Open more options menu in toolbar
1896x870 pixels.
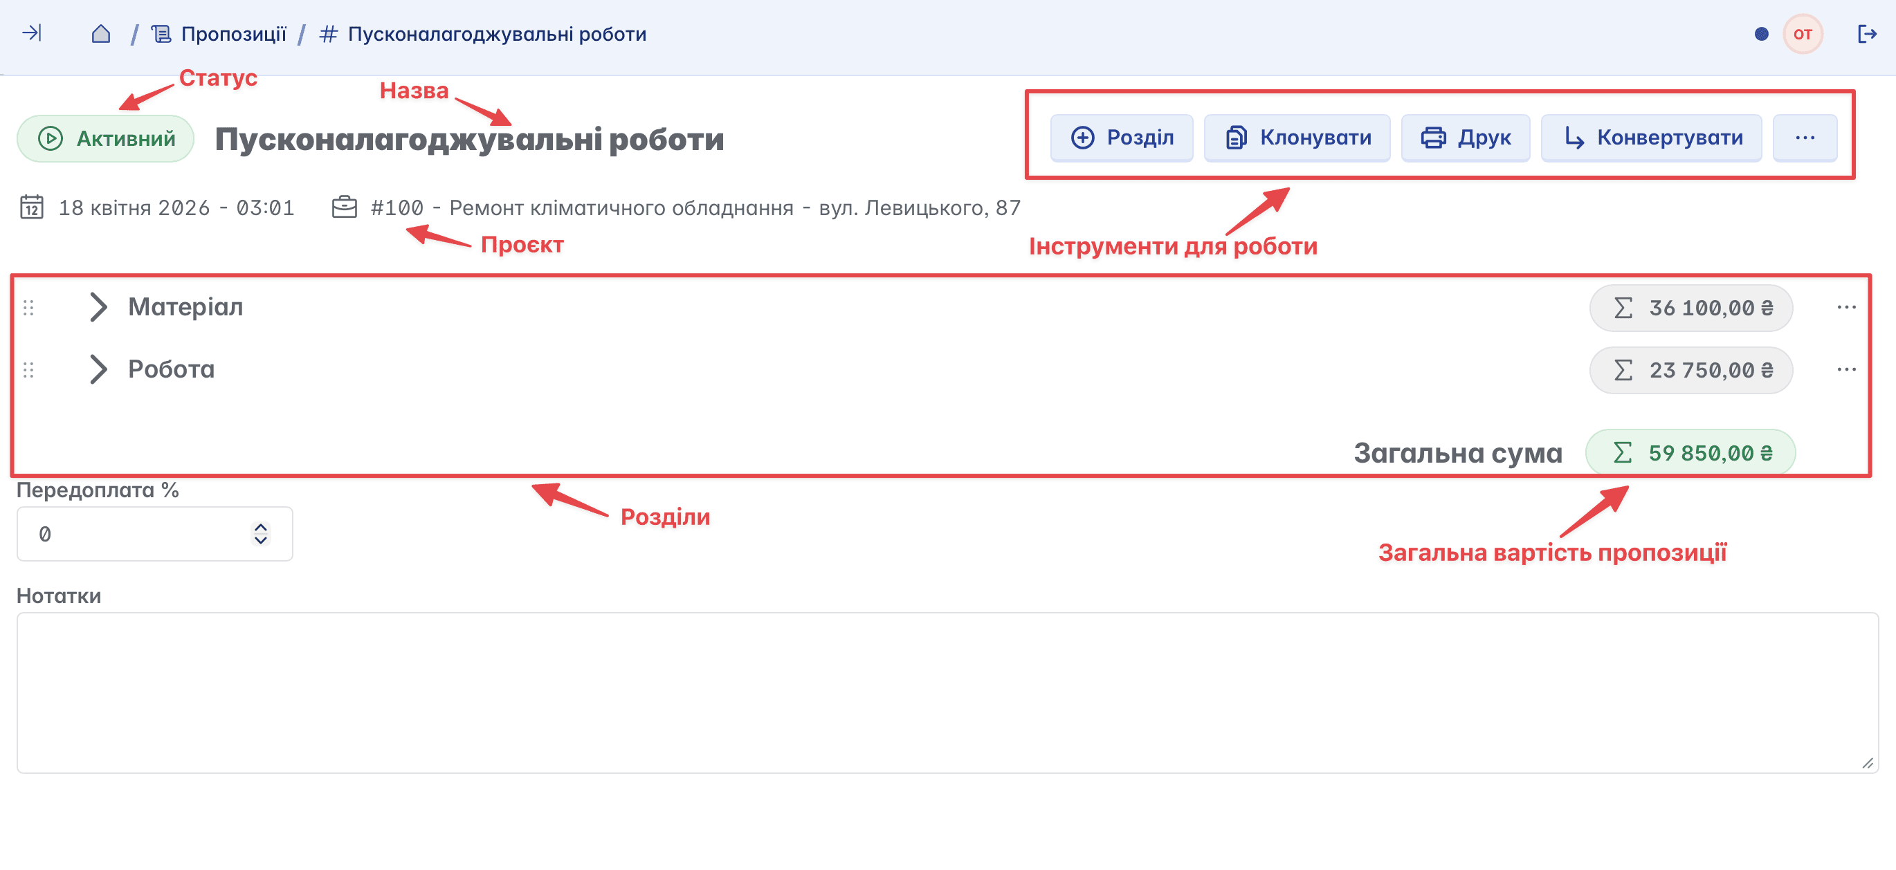[x=1804, y=138]
